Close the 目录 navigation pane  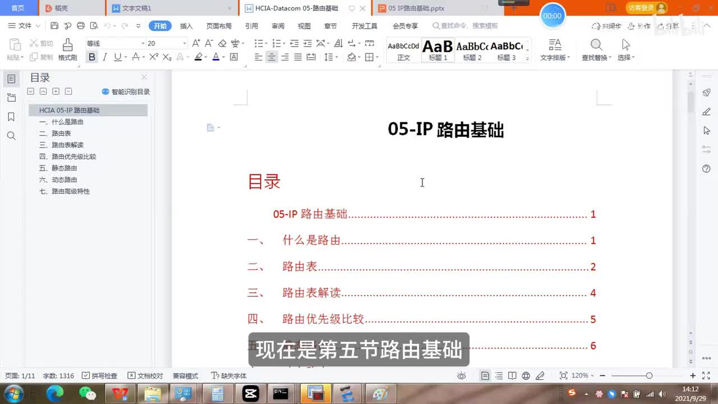(144, 77)
